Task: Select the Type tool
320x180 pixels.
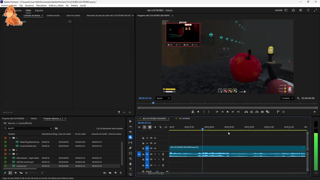Action: 130,169
